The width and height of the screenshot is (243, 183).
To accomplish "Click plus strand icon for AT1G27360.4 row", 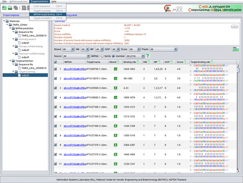I will pyautogui.click(x=115, y=135).
